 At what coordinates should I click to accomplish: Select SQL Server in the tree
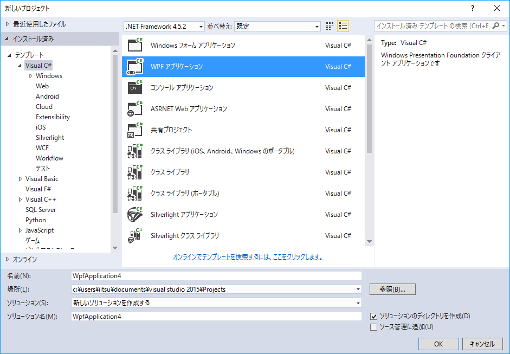(41, 210)
